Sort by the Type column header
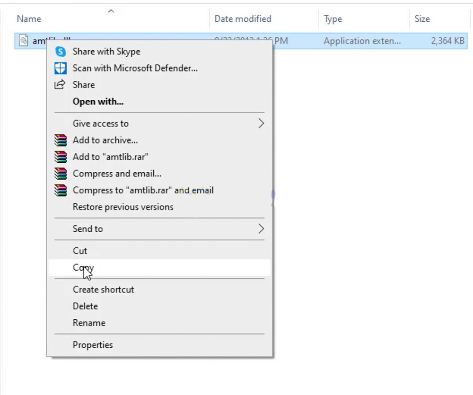The width and height of the screenshot is (473, 395). (364, 19)
